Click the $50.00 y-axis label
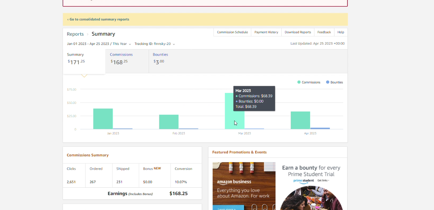 [71, 103]
